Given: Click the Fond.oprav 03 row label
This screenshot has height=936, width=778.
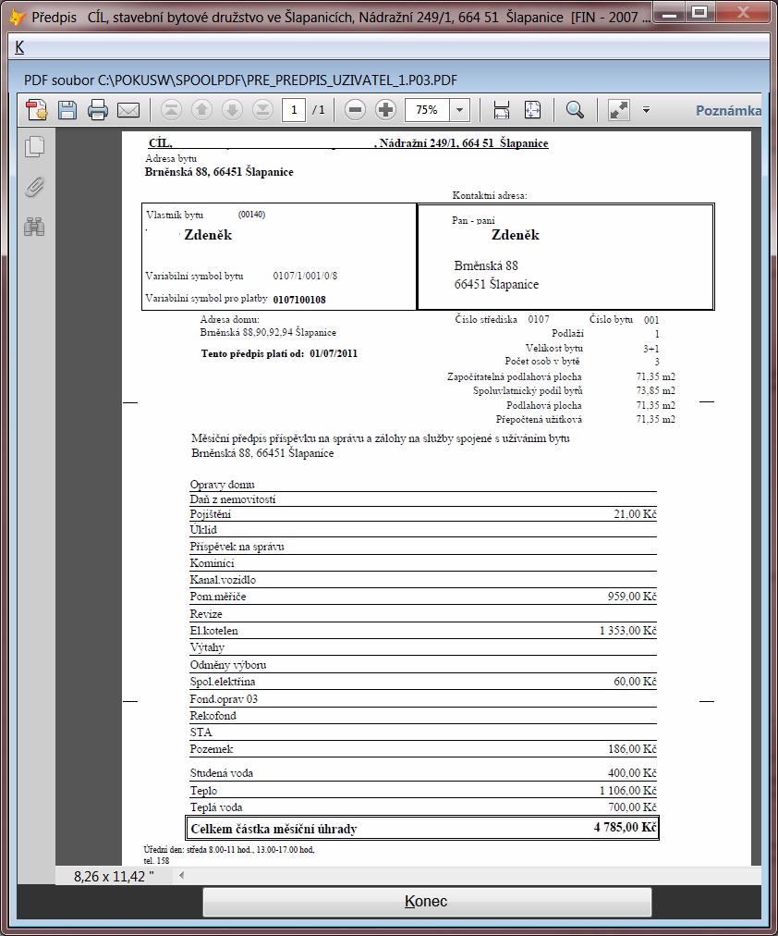Looking at the screenshot, I should 224,699.
